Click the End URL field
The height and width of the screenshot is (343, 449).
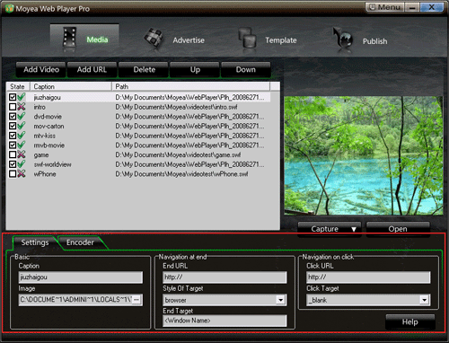224,277
